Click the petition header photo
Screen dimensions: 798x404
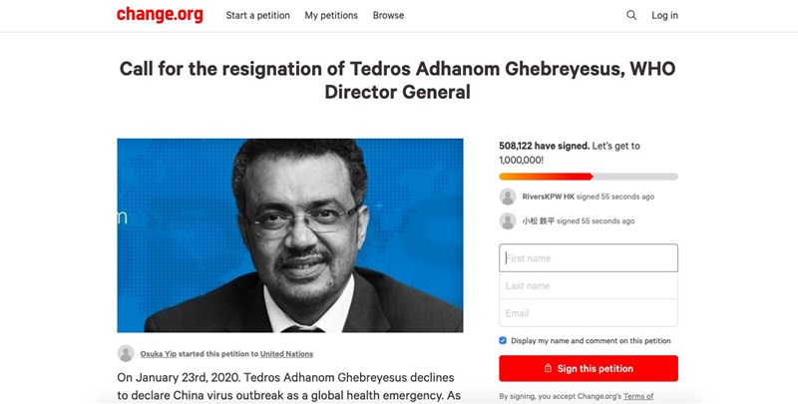coord(290,235)
